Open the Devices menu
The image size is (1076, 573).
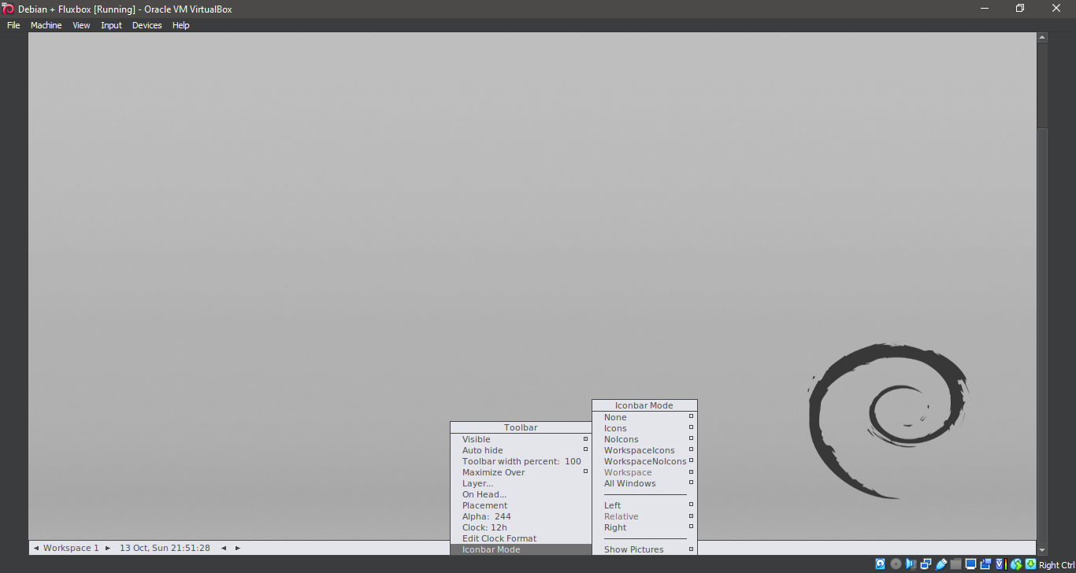pyautogui.click(x=147, y=24)
